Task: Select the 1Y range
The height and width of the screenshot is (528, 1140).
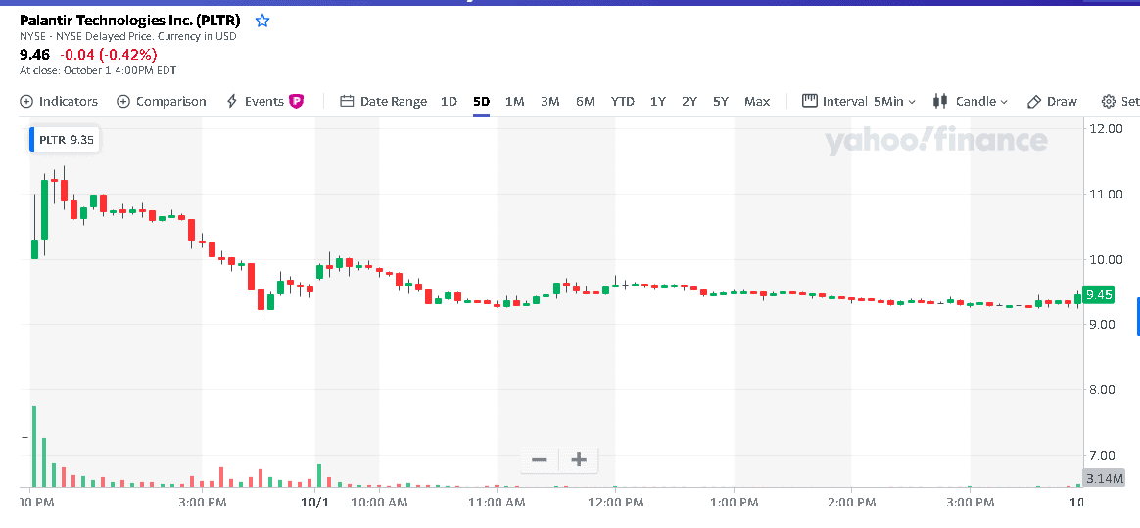Action: coord(658,101)
